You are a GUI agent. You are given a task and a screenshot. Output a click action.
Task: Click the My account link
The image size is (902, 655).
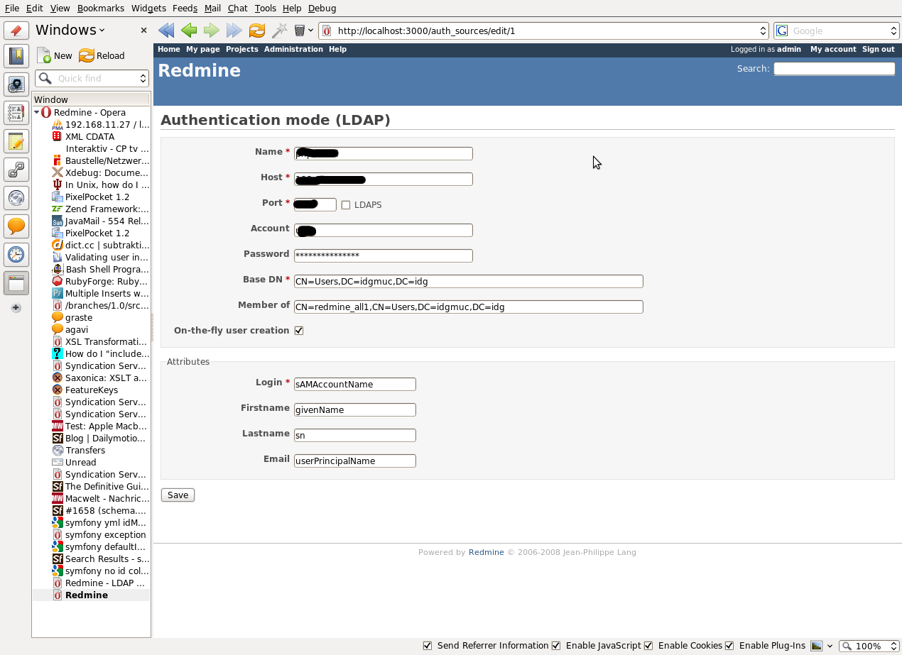click(833, 49)
